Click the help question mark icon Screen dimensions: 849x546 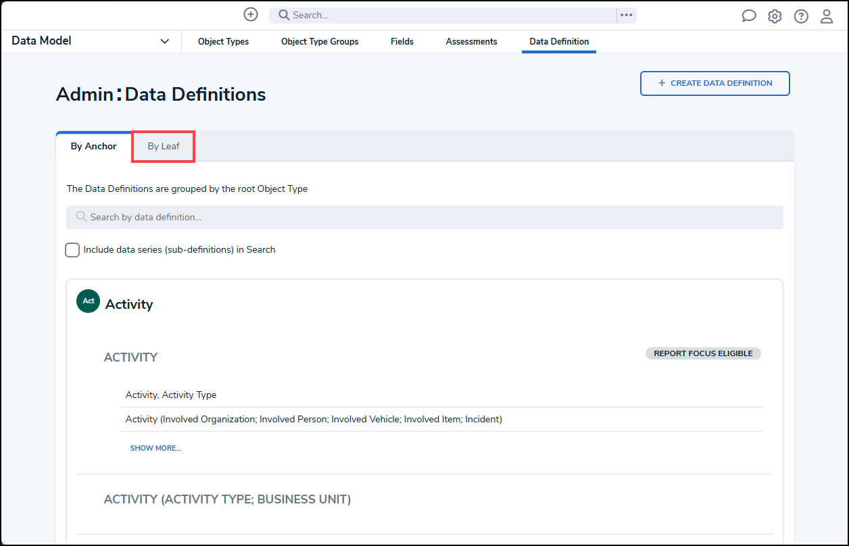point(801,16)
